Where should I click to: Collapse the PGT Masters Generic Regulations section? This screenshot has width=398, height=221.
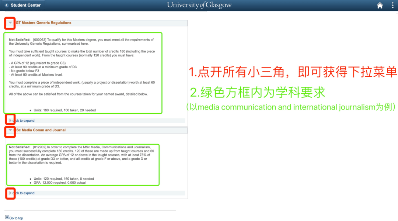pyautogui.click(x=10, y=23)
